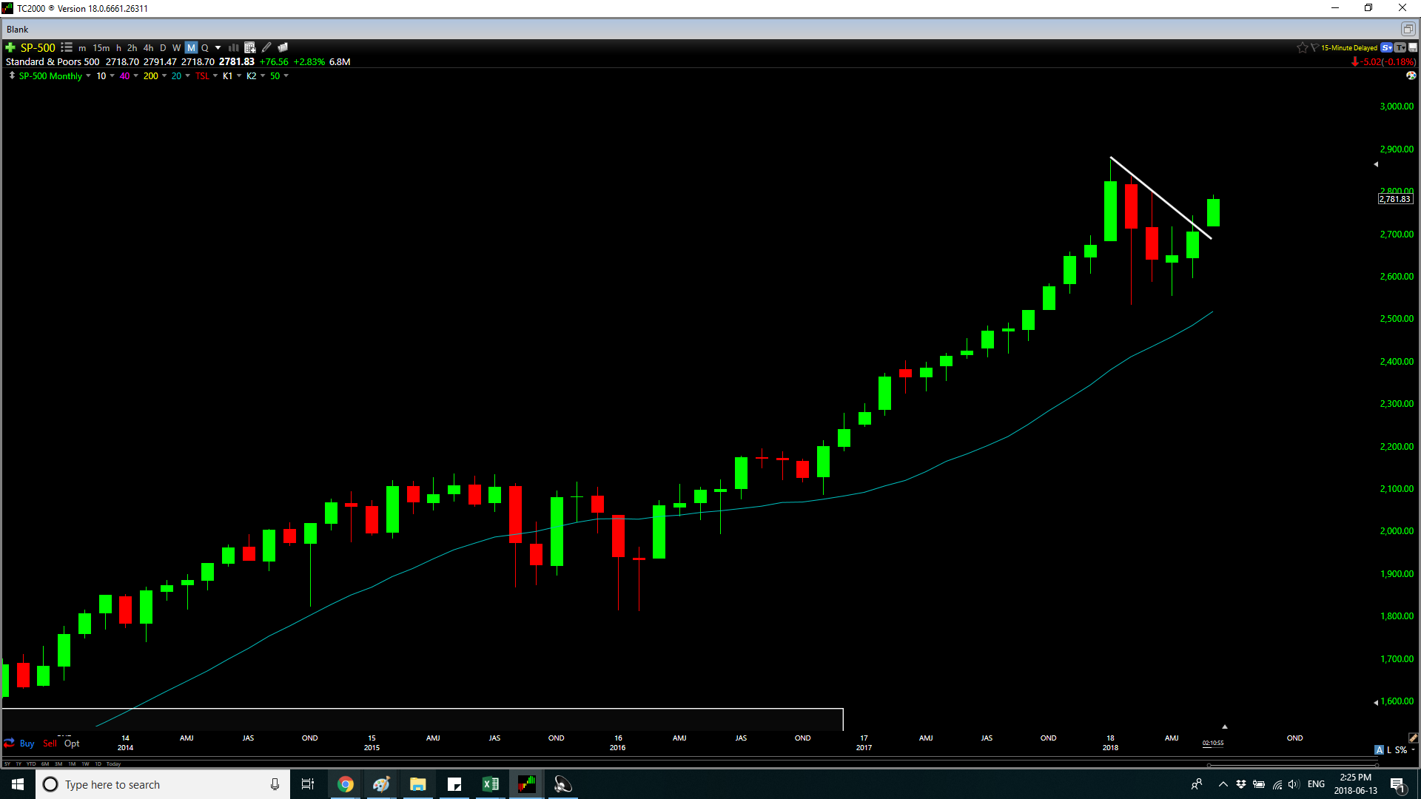1421x799 pixels.
Task: Click the Buy button
Action: [27, 743]
